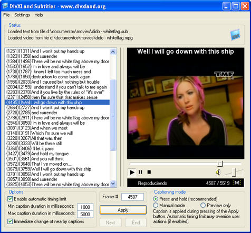
Task: Mute audio using the speaker icon
Action: pos(218,172)
